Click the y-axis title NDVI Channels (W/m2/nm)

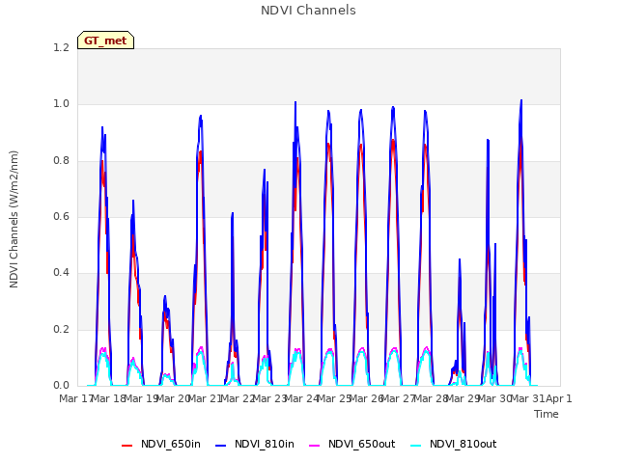point(14,219)
